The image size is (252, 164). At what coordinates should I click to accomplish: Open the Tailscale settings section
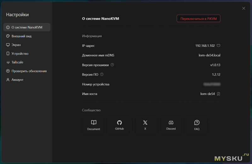pos(17,62)
